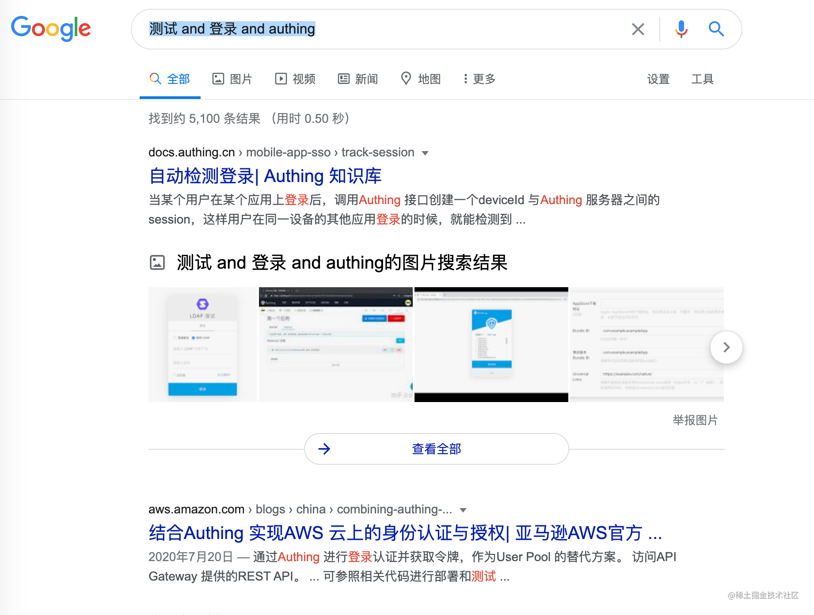This screenshot has height=615, width=814.
Task: Switch to the 图片 images tab
Action: click(x=232, y=79)
